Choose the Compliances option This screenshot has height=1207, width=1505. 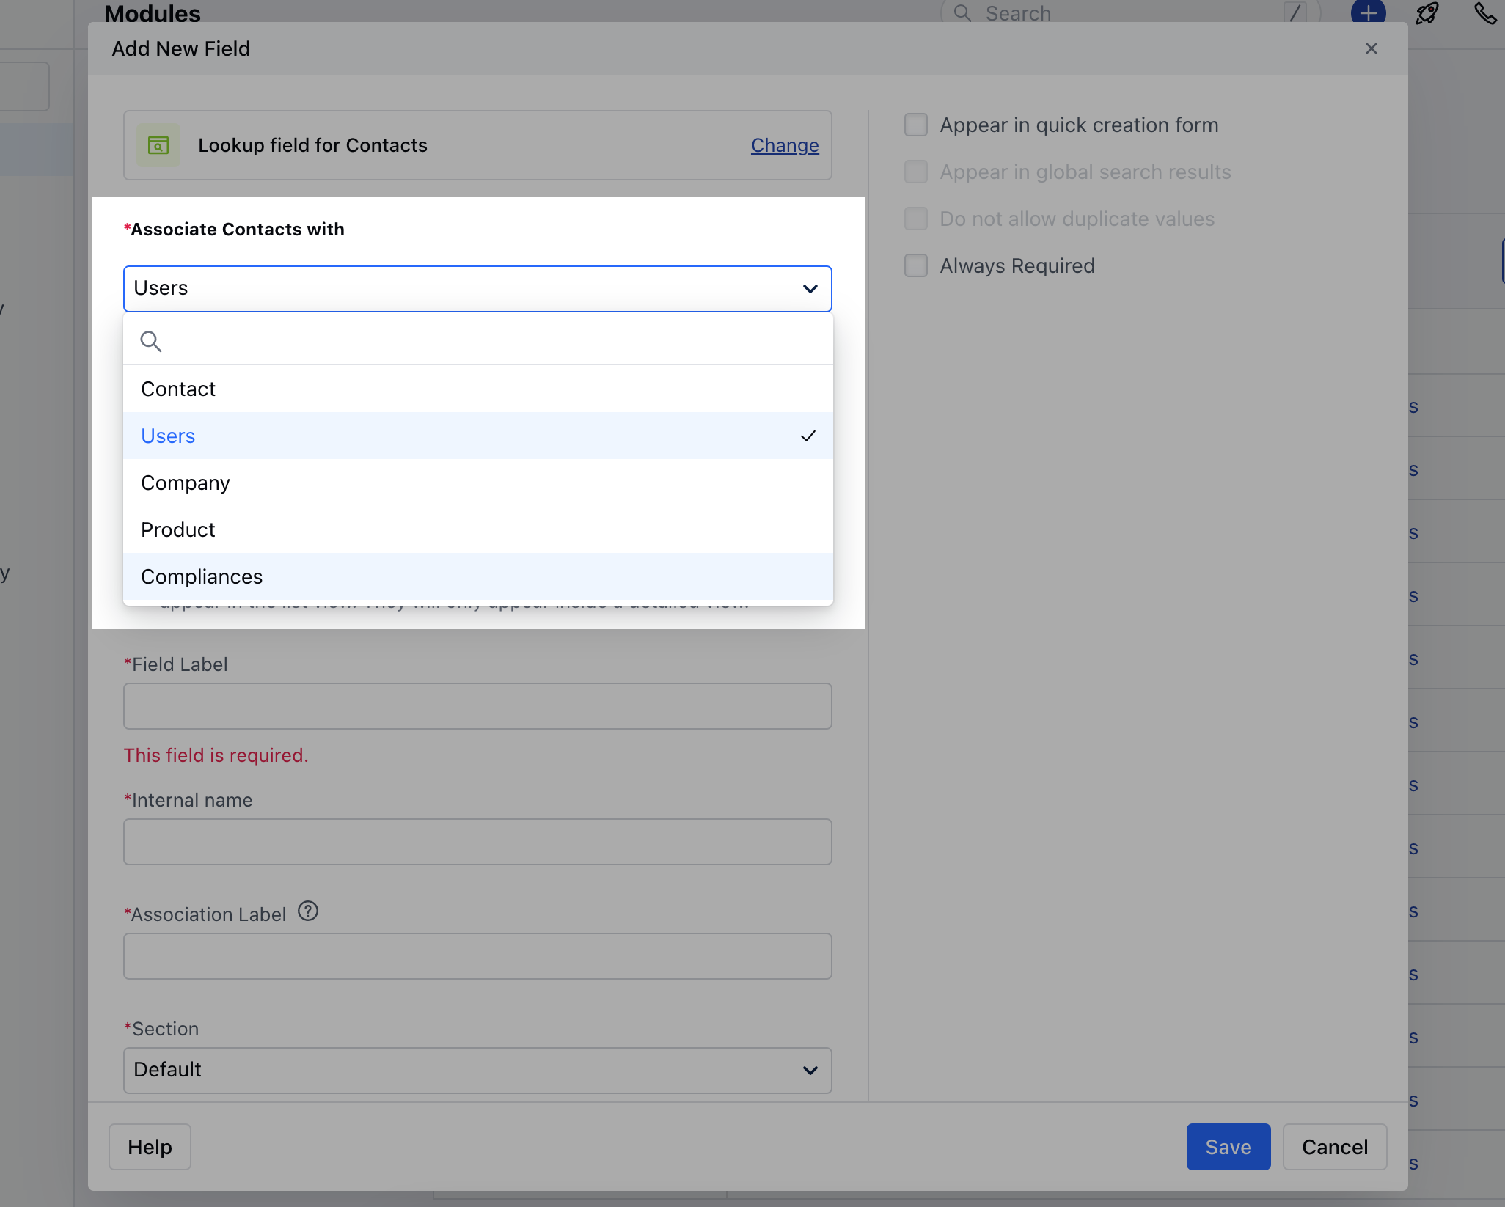202,577
